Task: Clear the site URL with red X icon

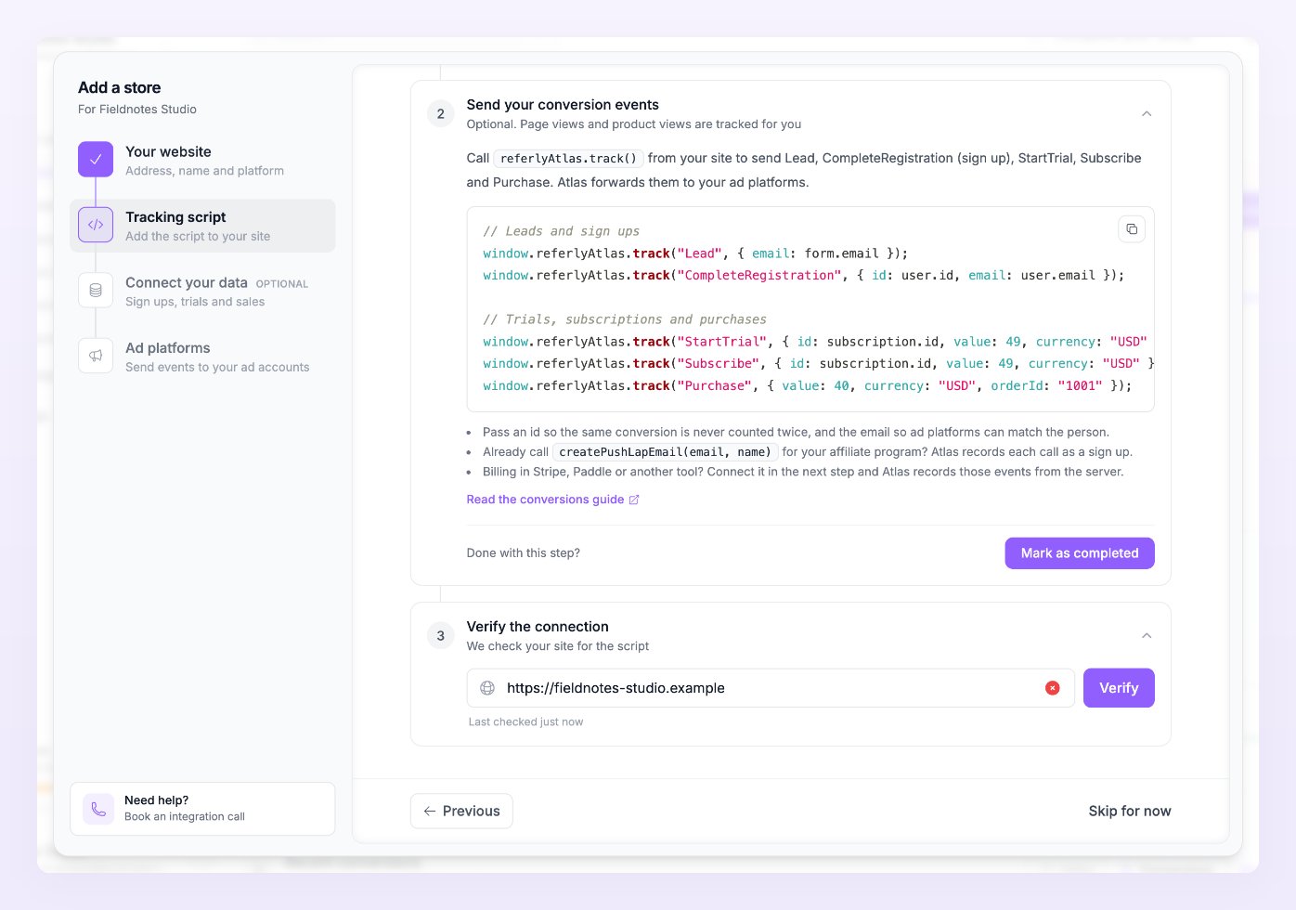Action: pyautogui.click(x=1053, y=688)
